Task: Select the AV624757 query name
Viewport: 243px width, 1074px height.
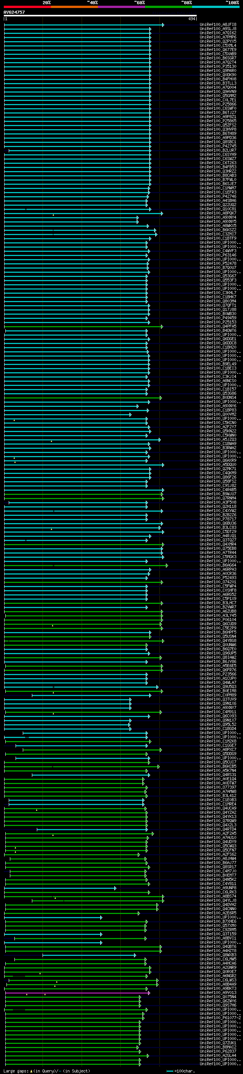Action: pos(14,12)
